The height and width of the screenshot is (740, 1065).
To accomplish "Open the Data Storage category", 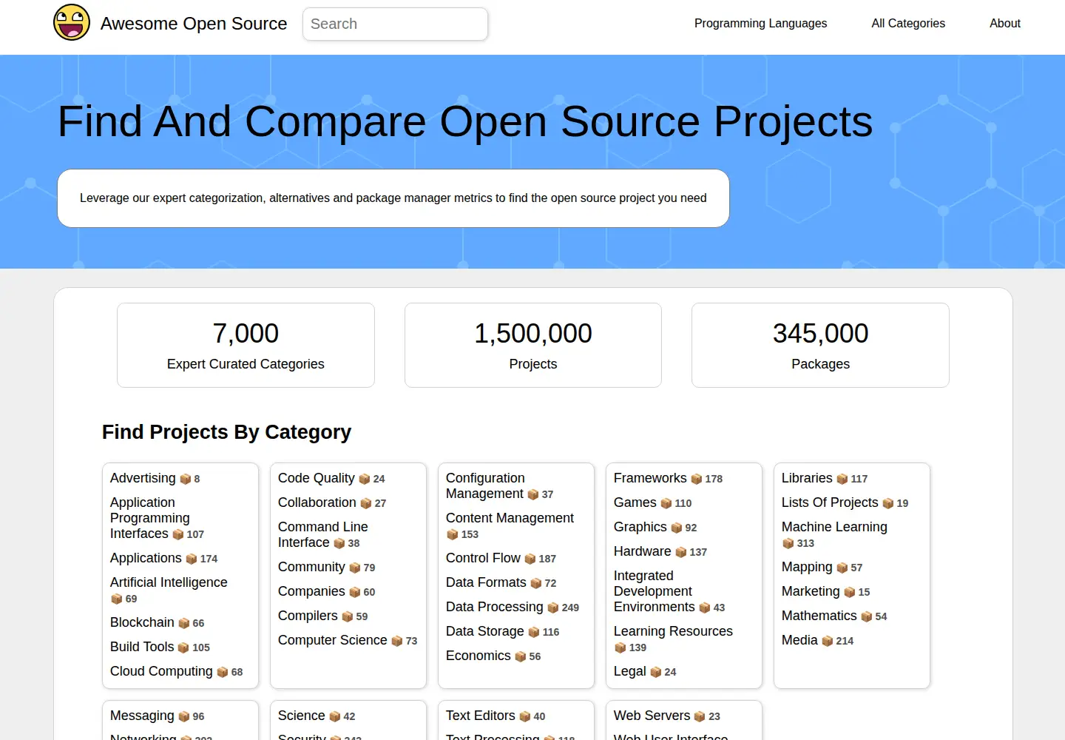I will 484,631.
